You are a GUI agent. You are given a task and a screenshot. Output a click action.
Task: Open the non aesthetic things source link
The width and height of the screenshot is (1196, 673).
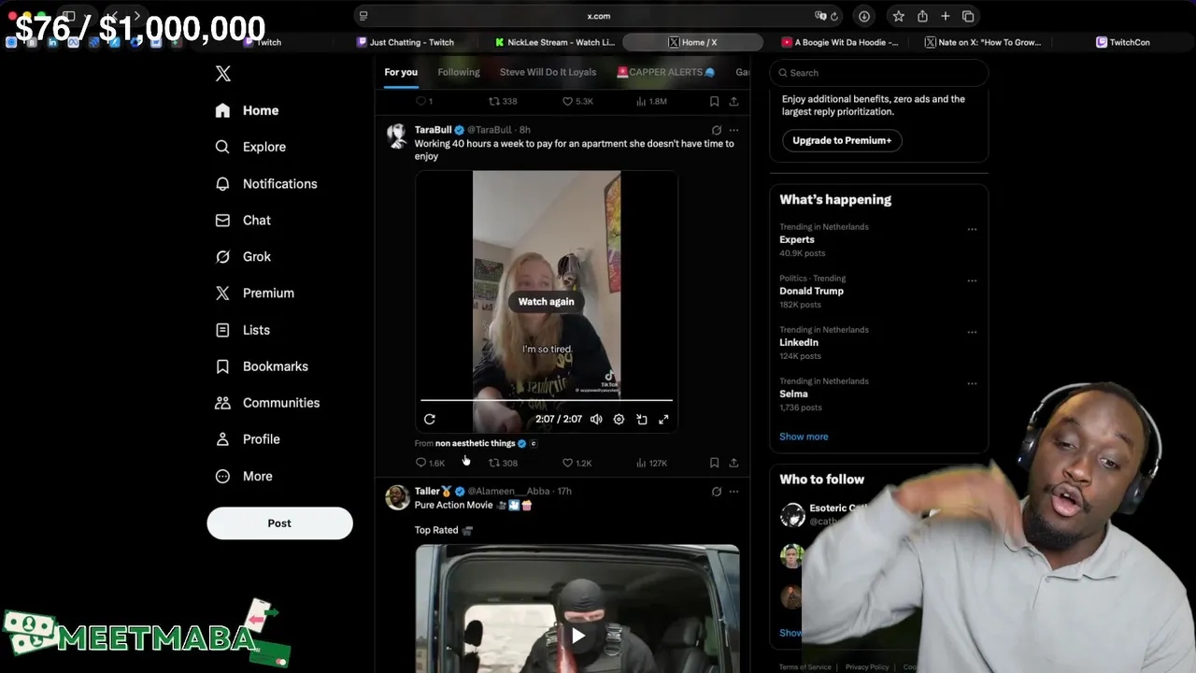[475, 443]
